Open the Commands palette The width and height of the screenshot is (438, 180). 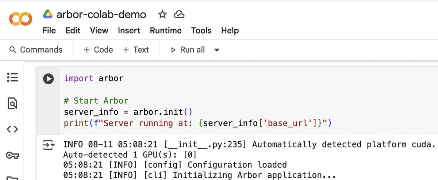[36, 50]
